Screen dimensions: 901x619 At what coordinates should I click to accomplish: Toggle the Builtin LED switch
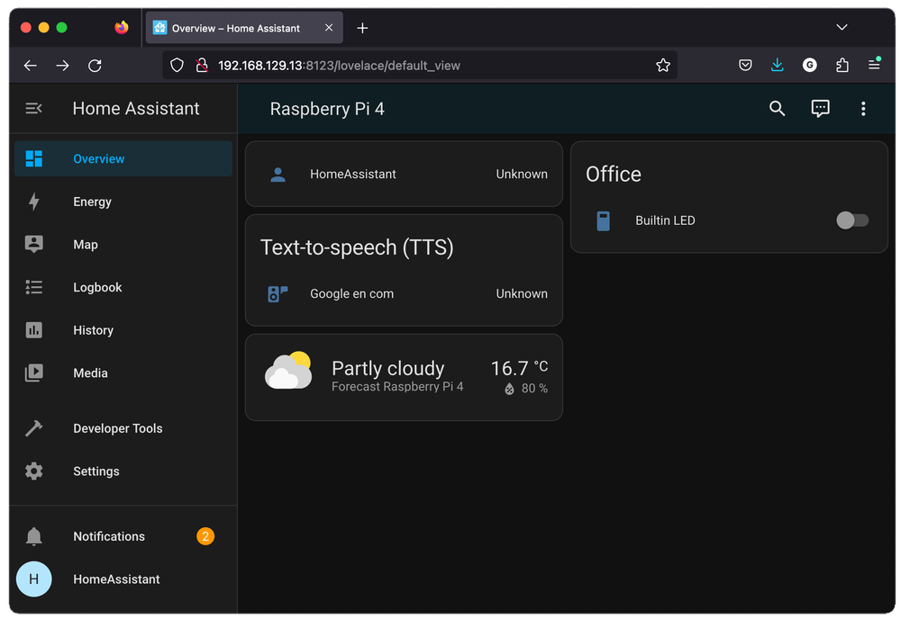[851, 220]
